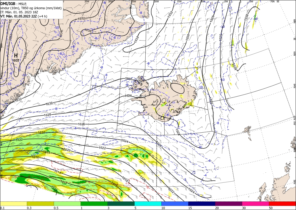Click the '50' legend scale value

tap(271, 208)
